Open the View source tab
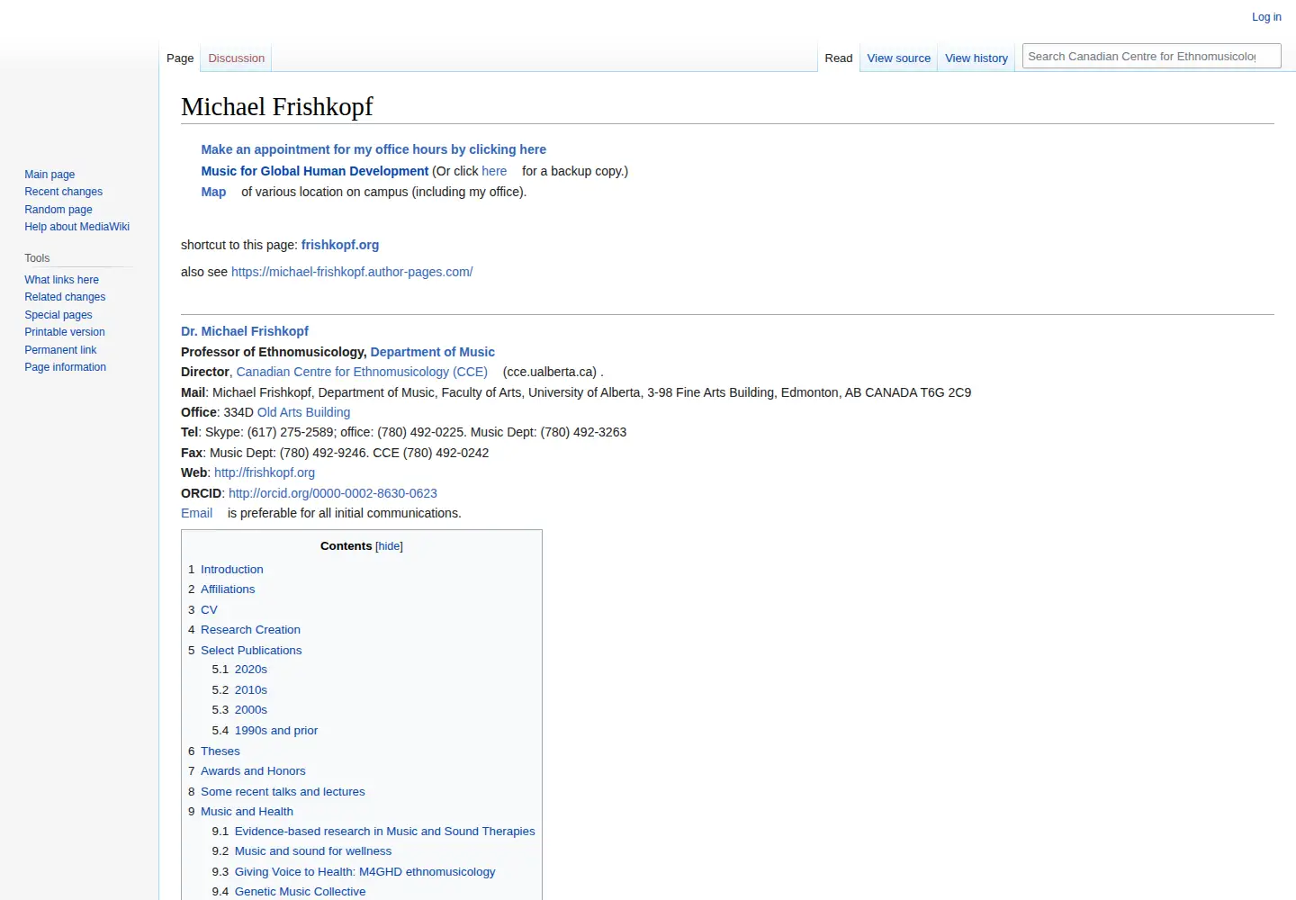This screenshot has height=900, width=1296. 898,58
